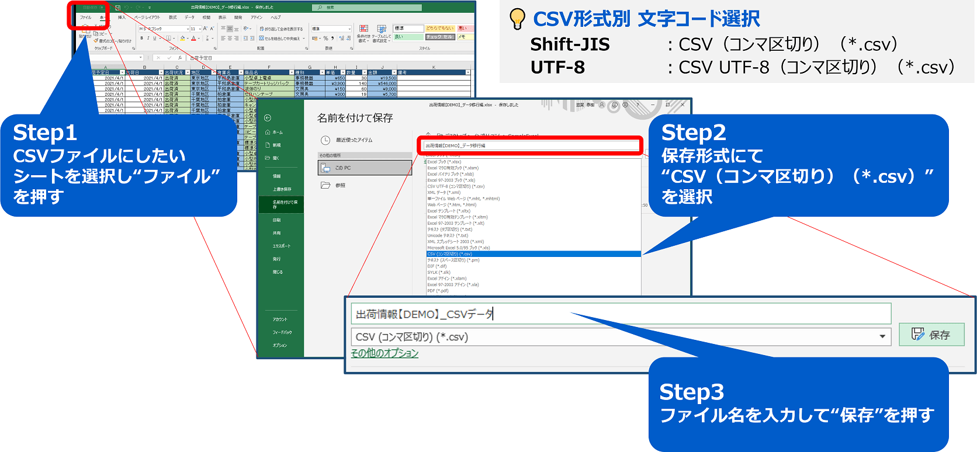Open the file type dropdown arrow beside CSV (コンマ区切り)
The width and height of the screenshot is (977, 452).
(882, 336)
